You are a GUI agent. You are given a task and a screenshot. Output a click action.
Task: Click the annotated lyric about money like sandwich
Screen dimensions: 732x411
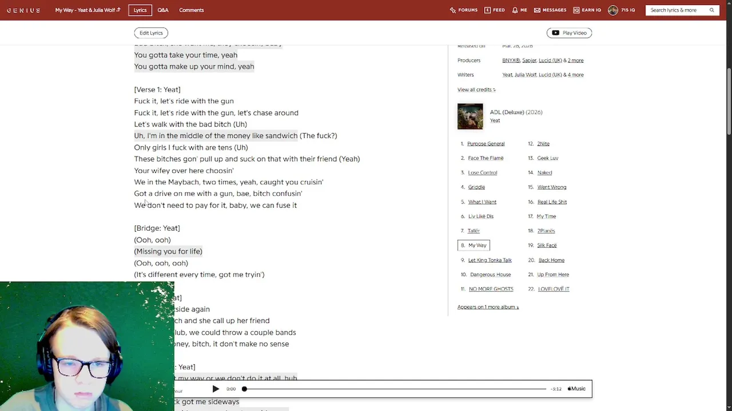tap(216, 136)
